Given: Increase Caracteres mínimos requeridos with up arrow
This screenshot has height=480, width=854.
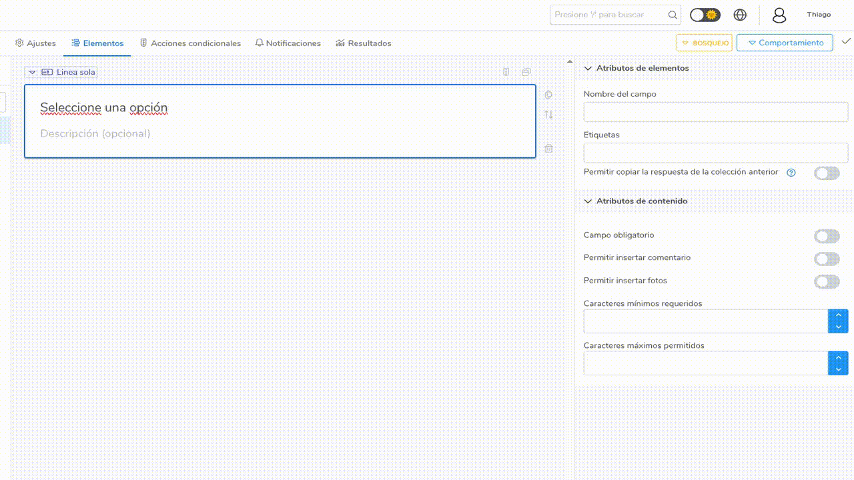Looking at the screenshot, I should tap(838, 315).
